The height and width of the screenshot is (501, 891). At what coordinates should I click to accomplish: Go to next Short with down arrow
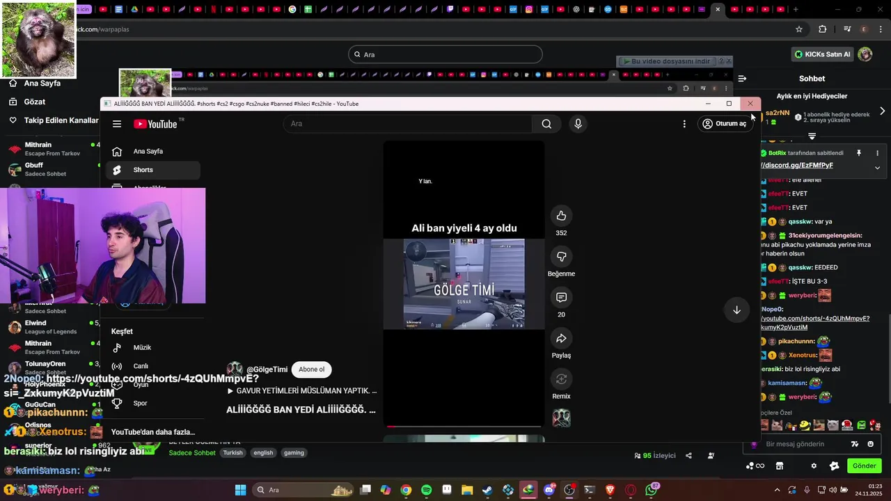(x=736, y=310)
